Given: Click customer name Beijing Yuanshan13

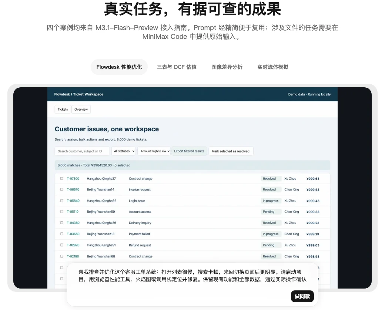Looking at the screenshot, I should click(x=100, y=234).
